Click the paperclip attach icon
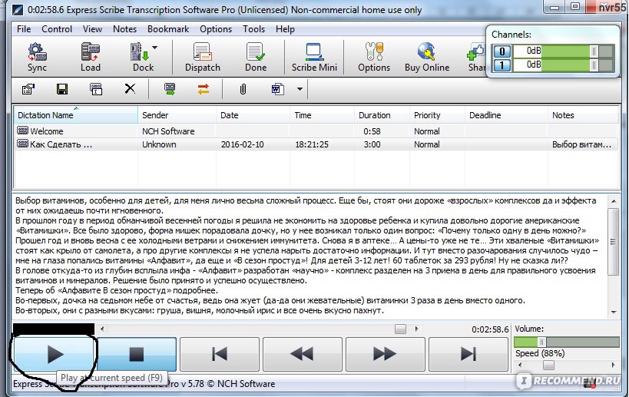 pos(243,88)
